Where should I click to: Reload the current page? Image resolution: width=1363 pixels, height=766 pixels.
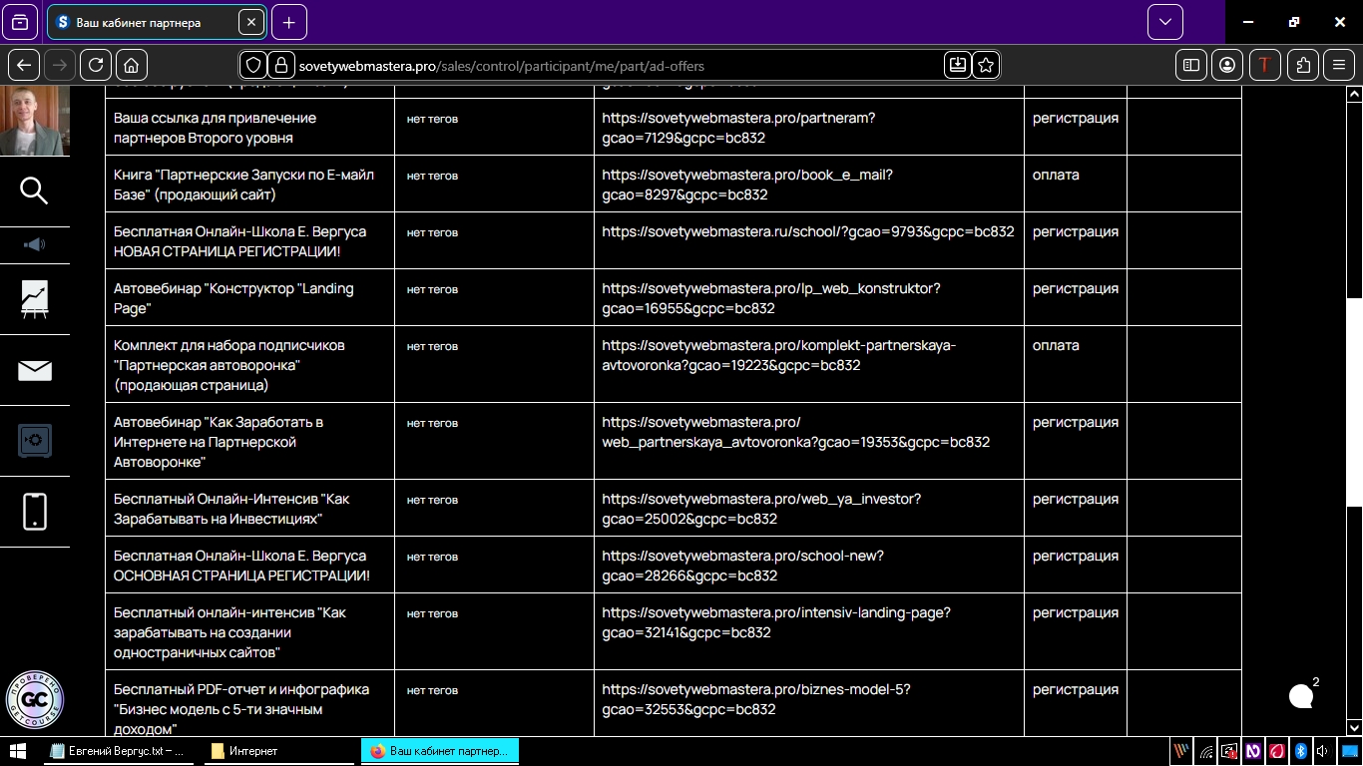click(96, 66)
